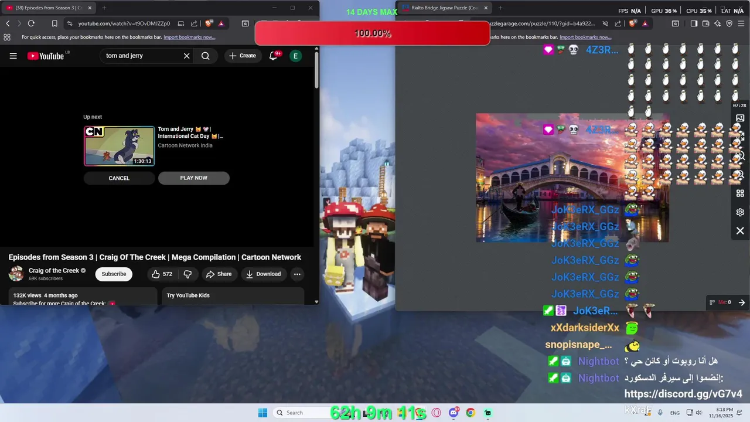Open more actions ellipsis under the video
This screenshot has width=750, height=422.
coord(297,274)
